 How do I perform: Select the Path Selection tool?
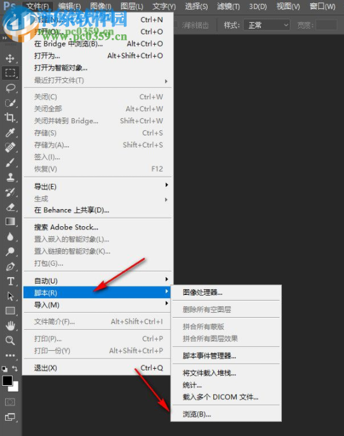10,296
